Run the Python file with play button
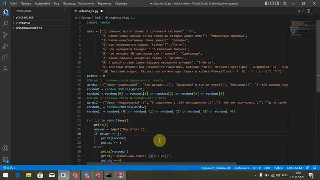320x180 pixels. tap(299, 11)
